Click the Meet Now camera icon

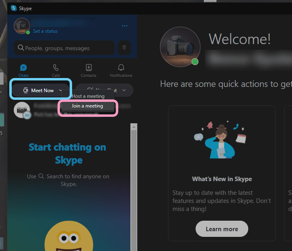(x=26, y=90)
